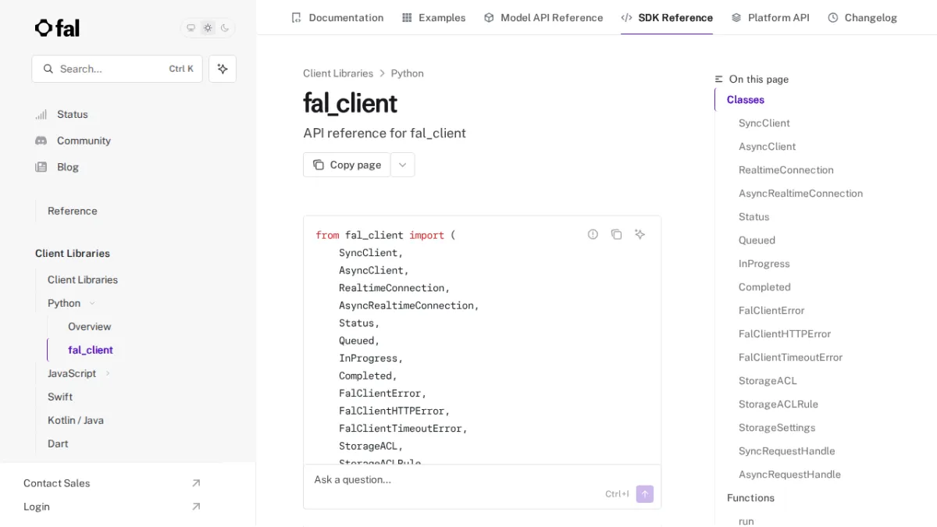Switch to light theme mode
The height and width of the screenshot is (527, 937).
tap(208, 28)
